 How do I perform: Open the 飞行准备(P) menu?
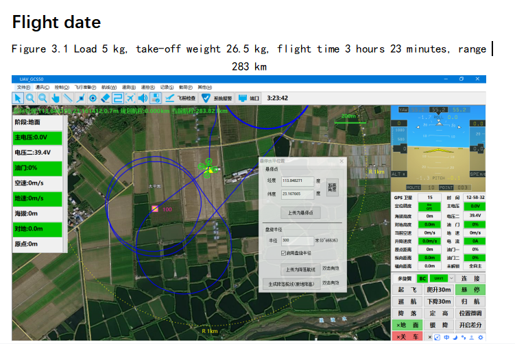pyautogui.click(x=86, y=88)
